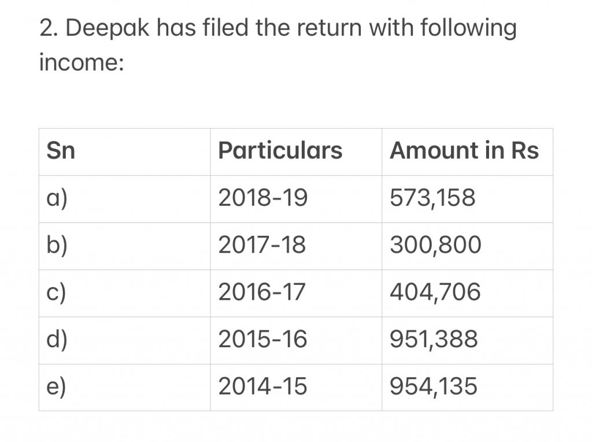The image size is (592, 442).
Task: Click the amount 954,135
Action: pyautogui.click(x=434, y=387)
